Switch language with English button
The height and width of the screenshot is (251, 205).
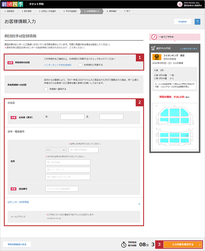pos(183,22)
